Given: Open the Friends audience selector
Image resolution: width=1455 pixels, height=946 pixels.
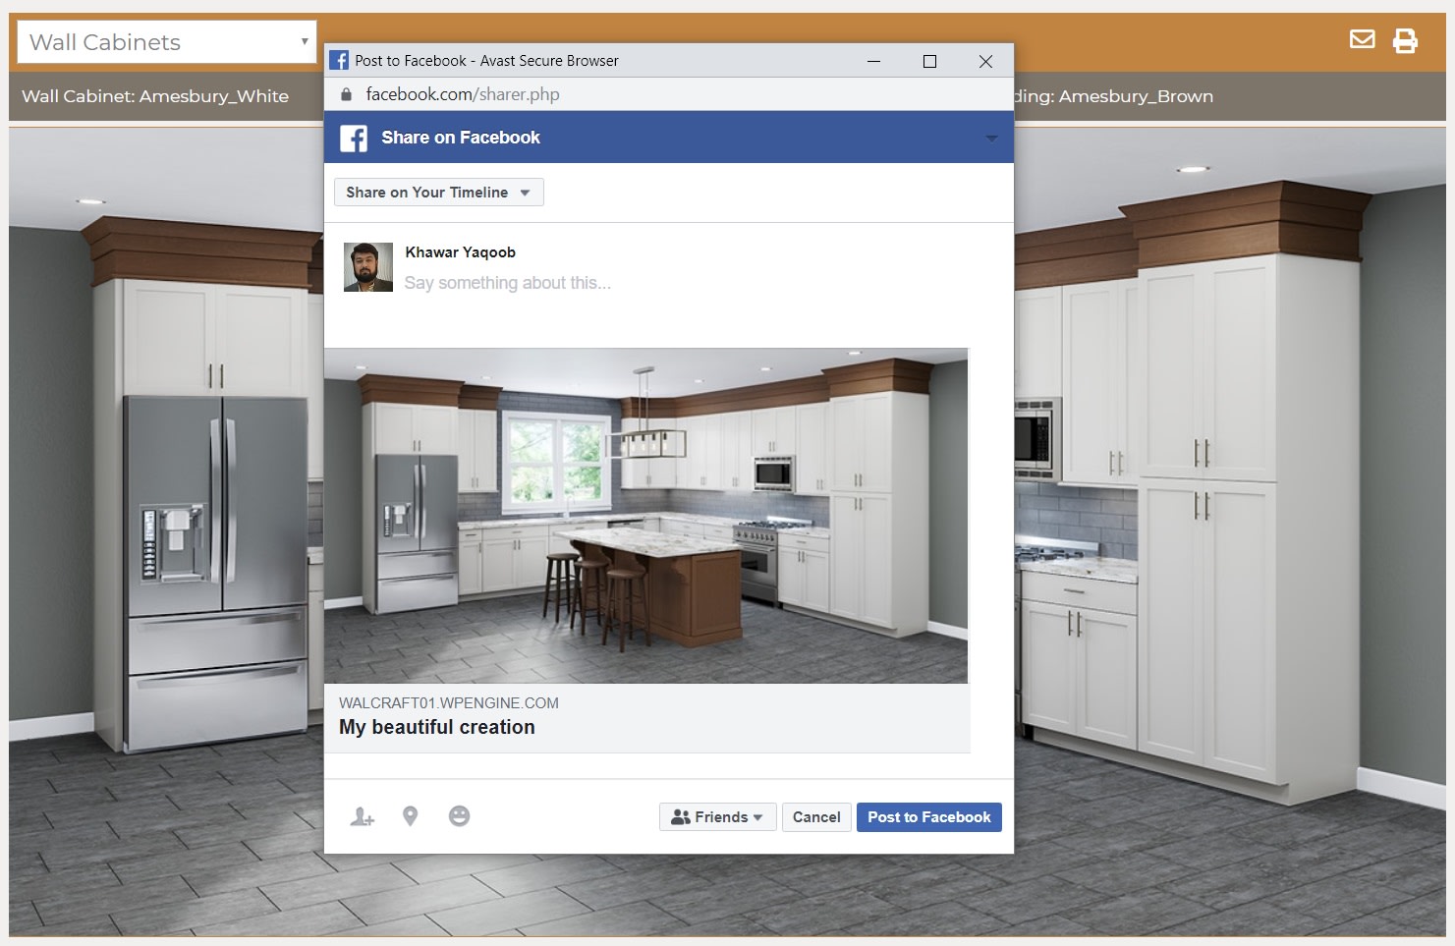Looking at the screenshot, I should point(717,817).
